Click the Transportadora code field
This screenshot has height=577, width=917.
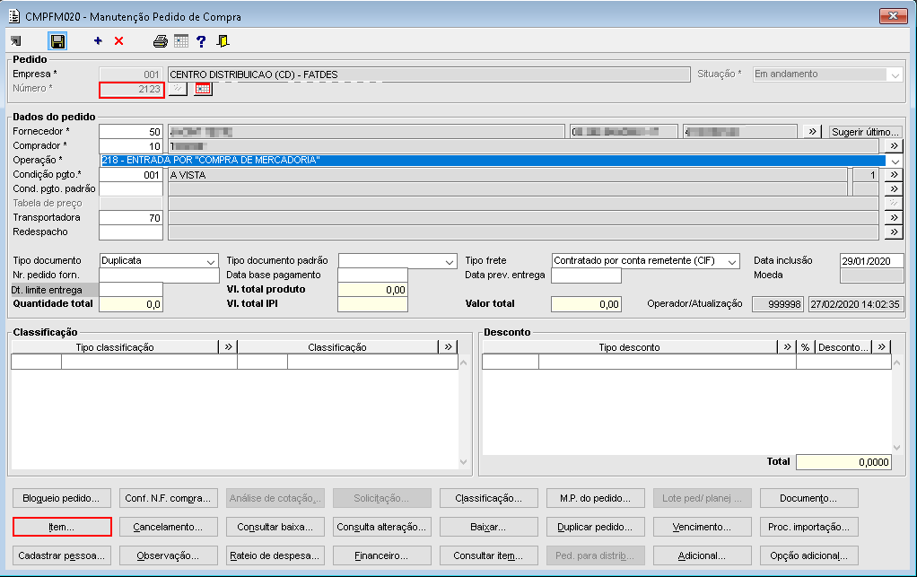pos(131,217)
